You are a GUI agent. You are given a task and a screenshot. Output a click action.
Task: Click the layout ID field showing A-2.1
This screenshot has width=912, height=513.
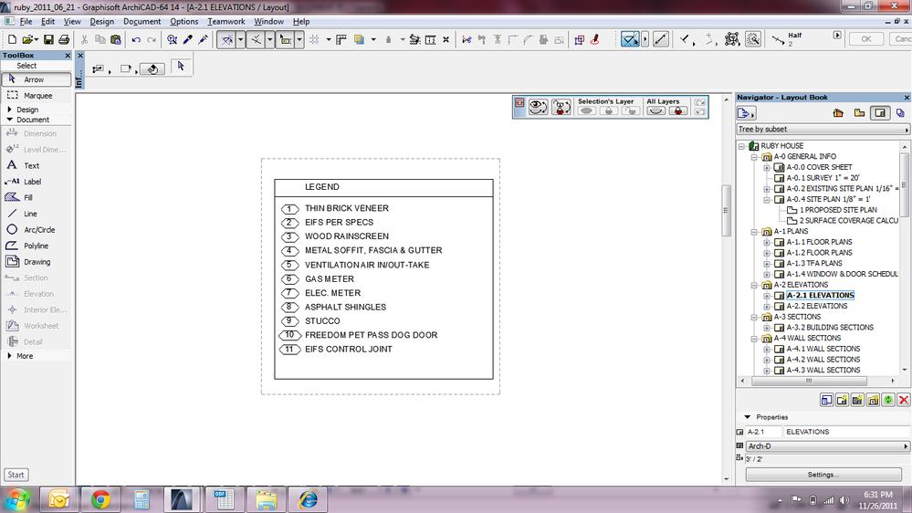coord(764,432)
